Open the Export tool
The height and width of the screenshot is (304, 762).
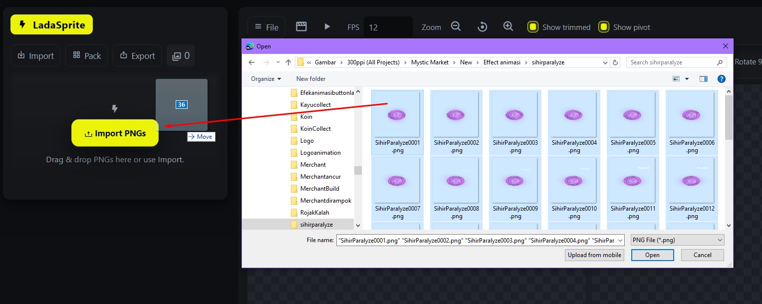(x=137, y=55)
